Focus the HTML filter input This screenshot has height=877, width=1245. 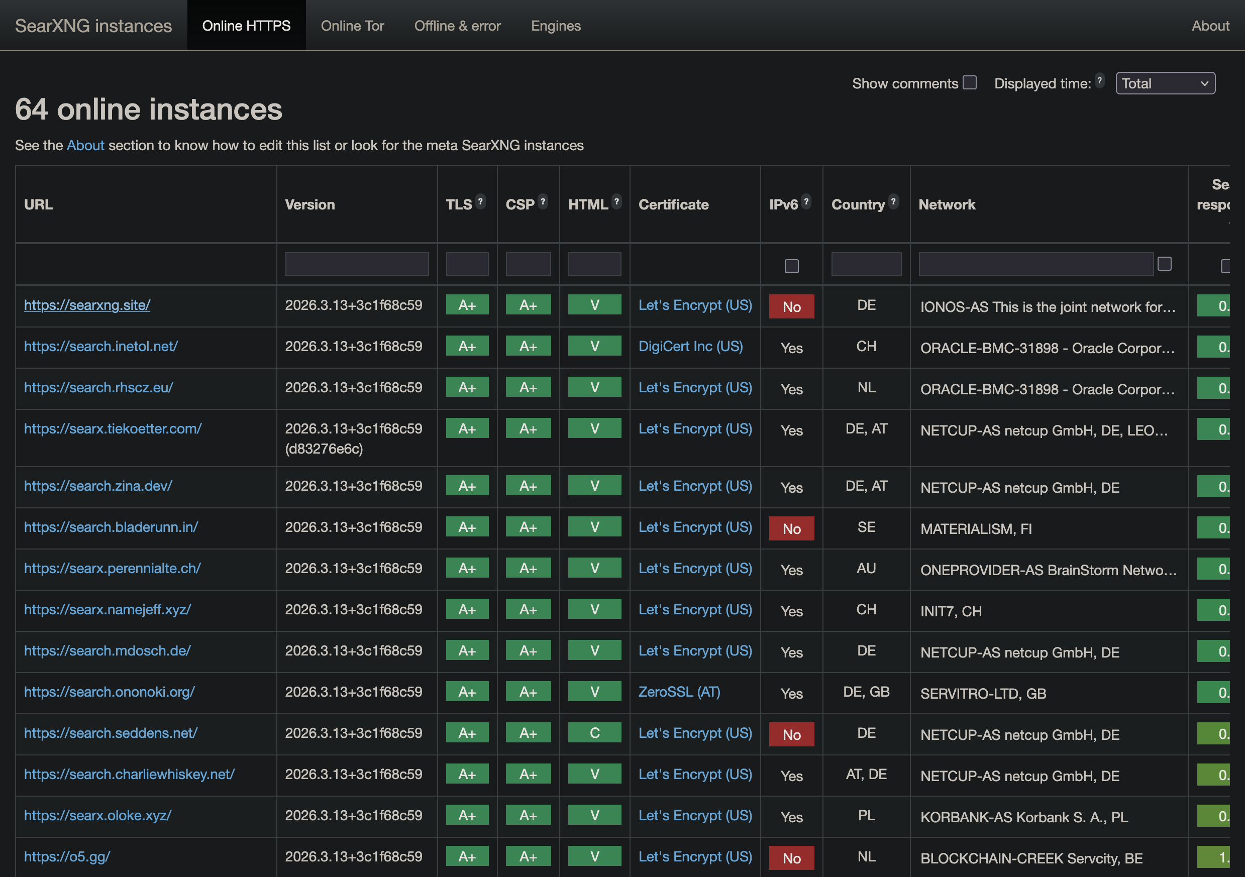594,264
